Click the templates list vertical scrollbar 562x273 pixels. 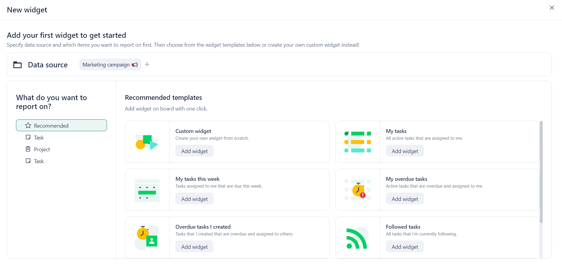click(x=541, y=171)
